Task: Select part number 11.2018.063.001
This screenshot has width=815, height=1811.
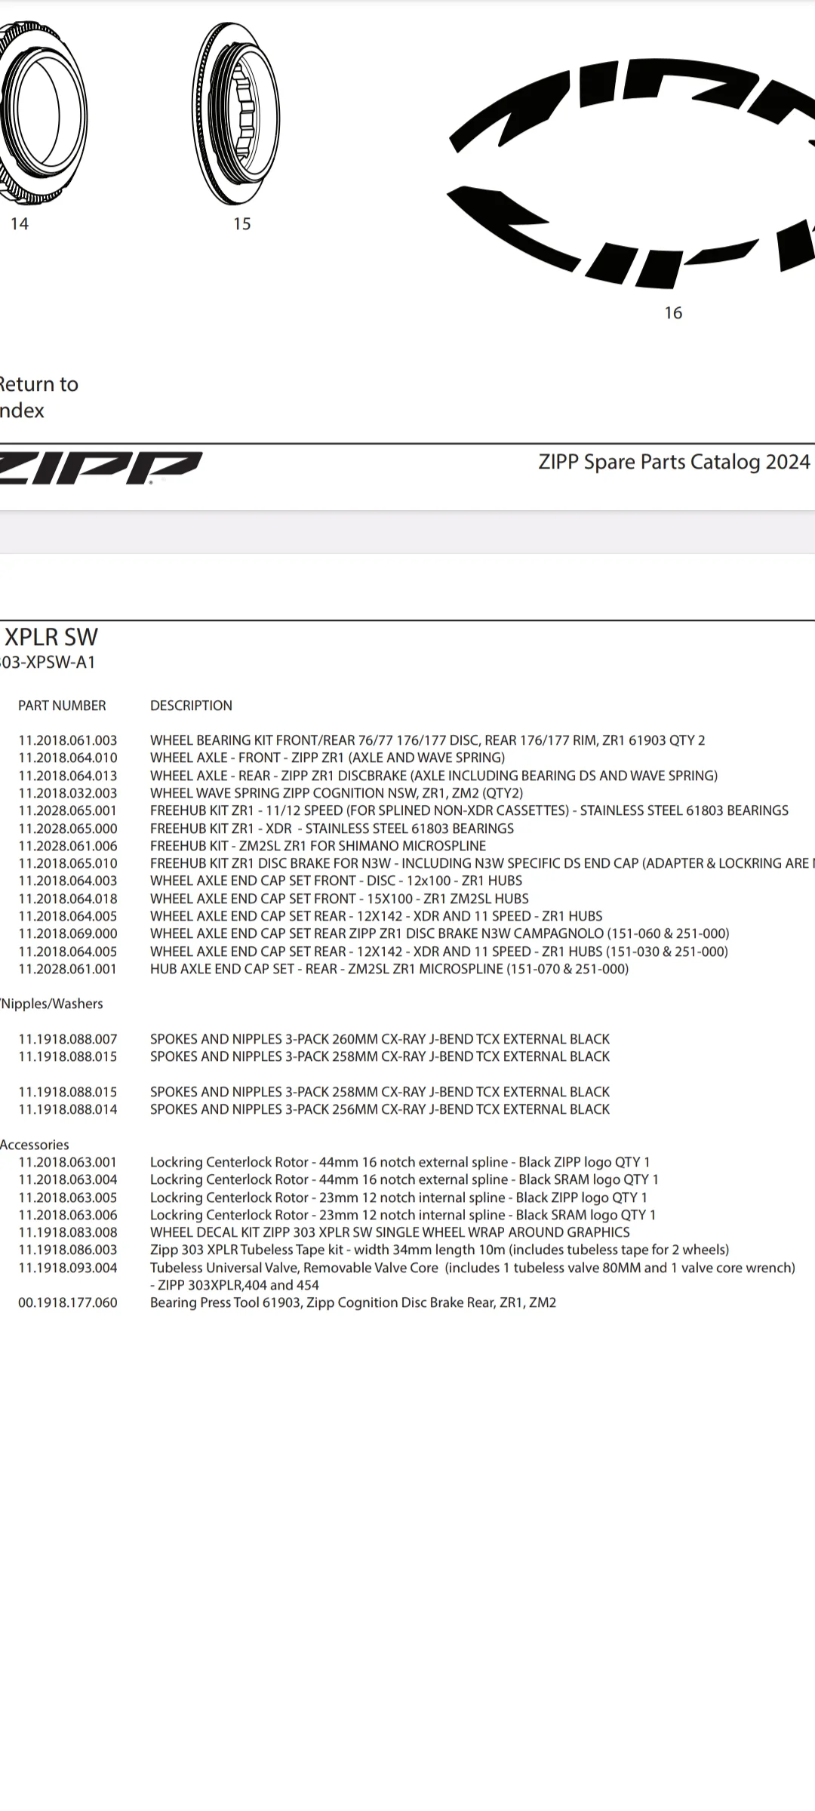Action: [68, 1162]
